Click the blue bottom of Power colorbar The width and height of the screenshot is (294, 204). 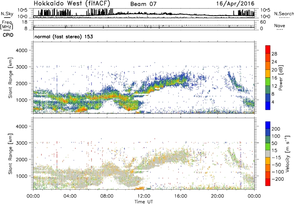tap(268, 106)
